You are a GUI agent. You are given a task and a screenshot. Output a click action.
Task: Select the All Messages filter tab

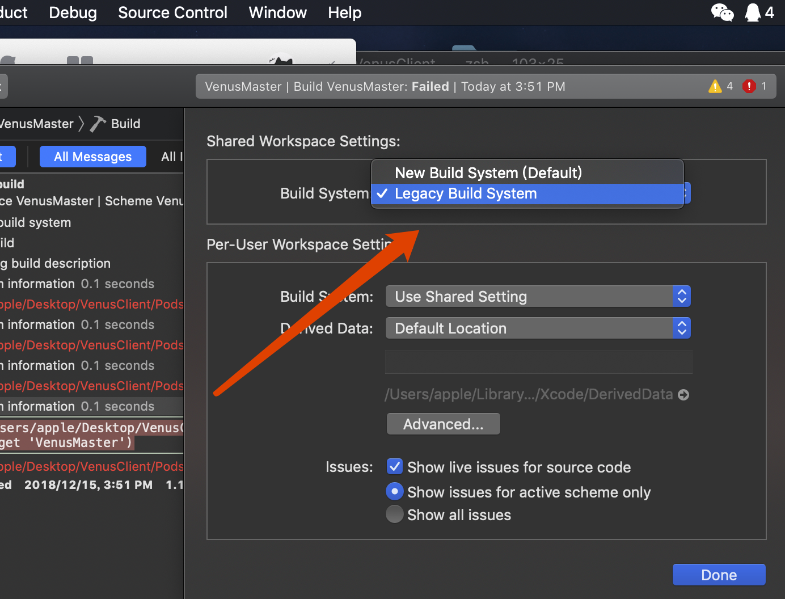[92, 157]
